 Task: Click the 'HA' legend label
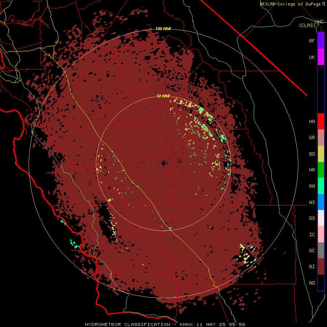pos(312,122)
